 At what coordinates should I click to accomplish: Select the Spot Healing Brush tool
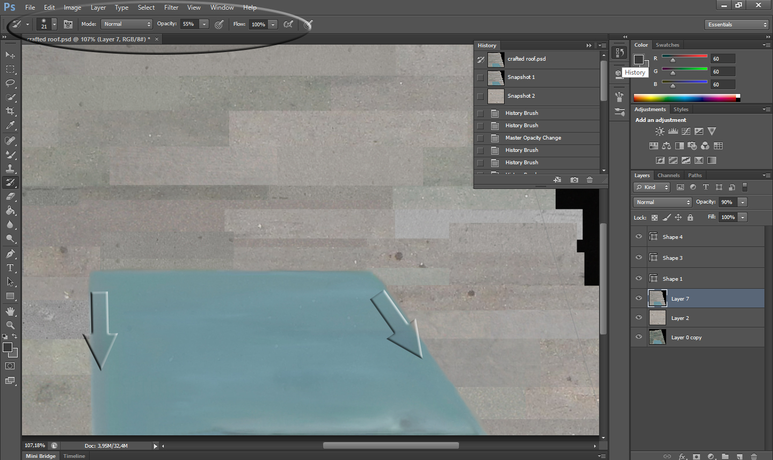tap(10, 141)
